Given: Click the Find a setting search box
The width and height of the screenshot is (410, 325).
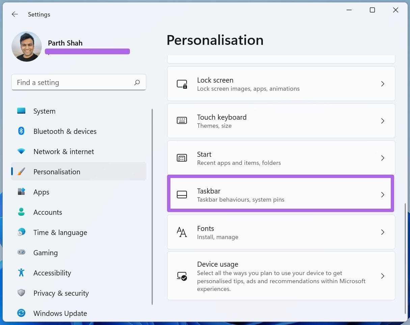Looking at the screenshot, I should click(79, 82).
